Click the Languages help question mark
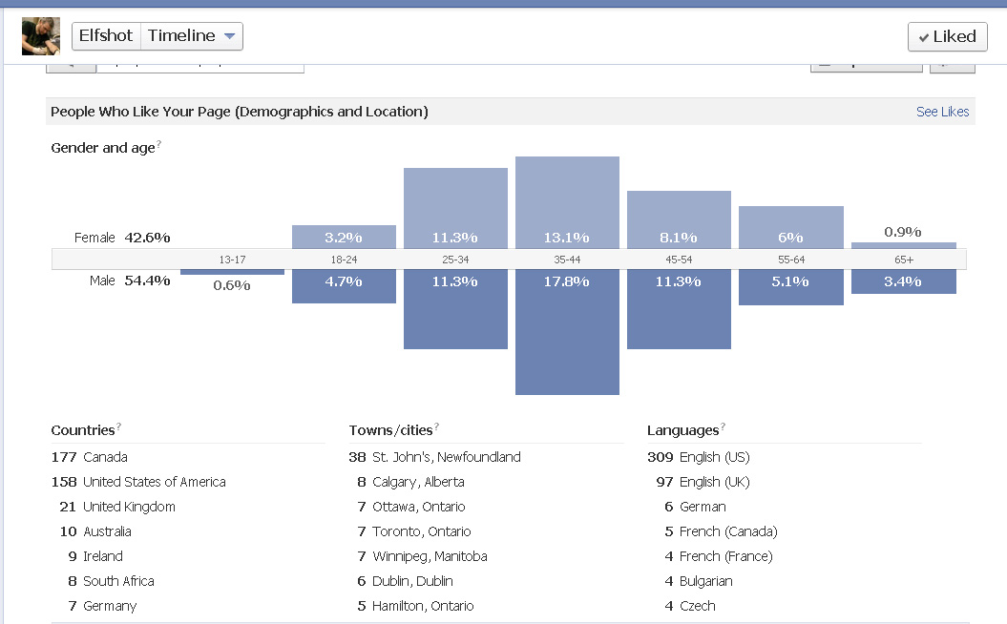This screenshot has height=624, width=1007. [724, 426]
